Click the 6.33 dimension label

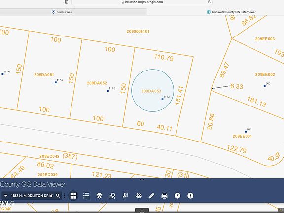[237, 86]
